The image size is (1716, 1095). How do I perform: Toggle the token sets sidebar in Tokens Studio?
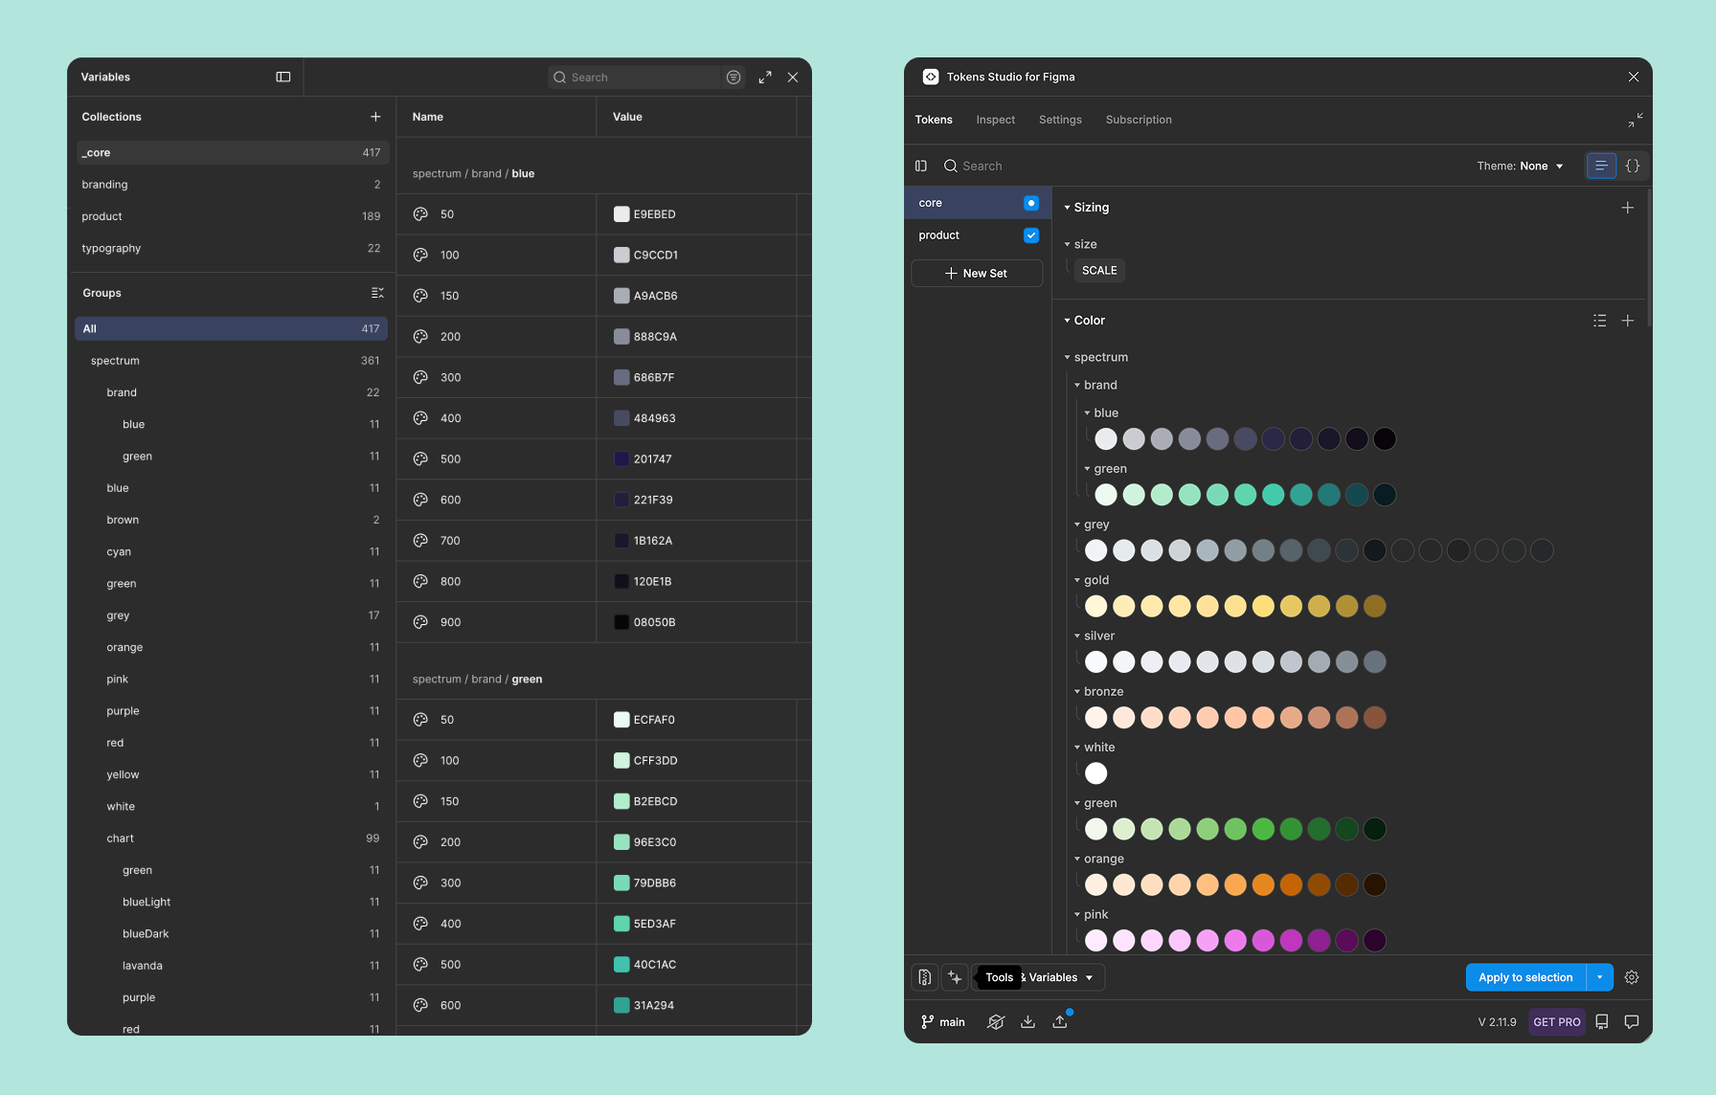point(921,166)
